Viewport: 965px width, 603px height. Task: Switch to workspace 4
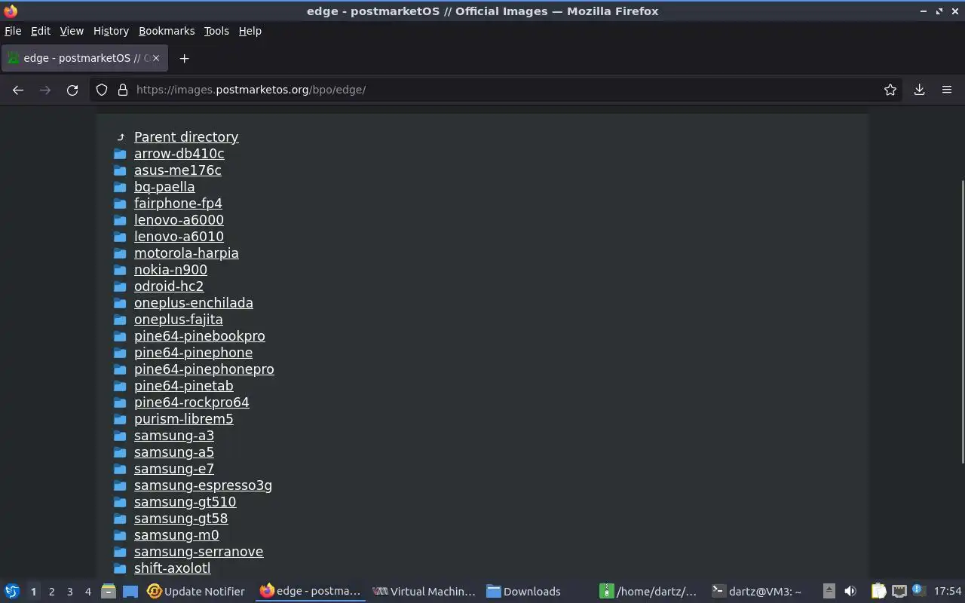click(x=87, y=592)
